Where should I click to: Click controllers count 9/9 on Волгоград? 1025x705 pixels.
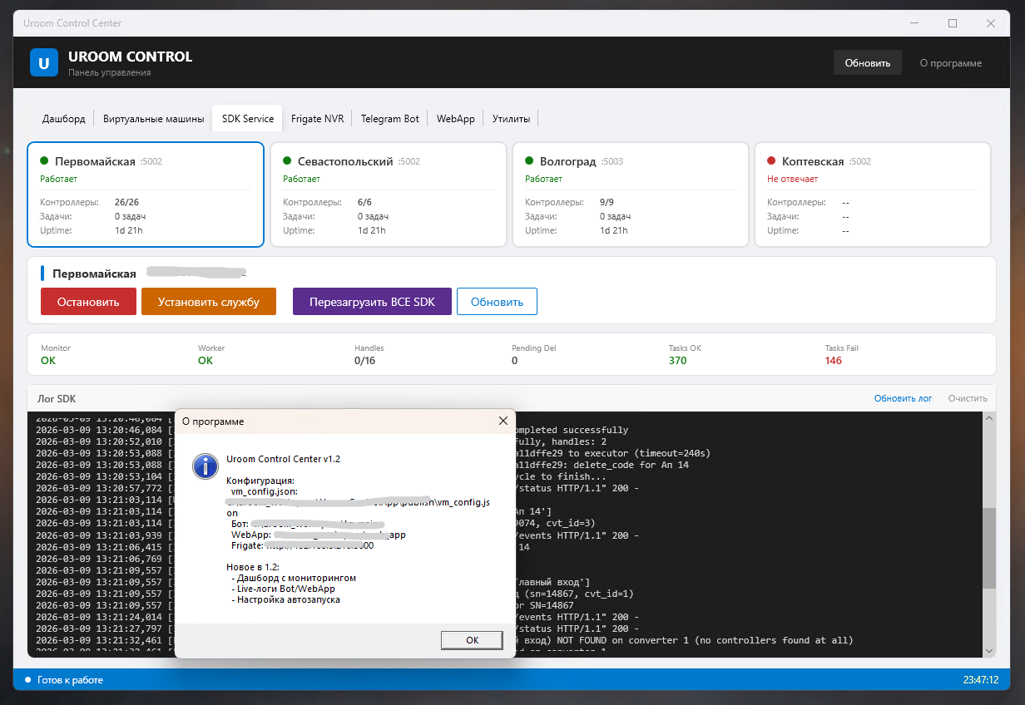coord(607,202)
